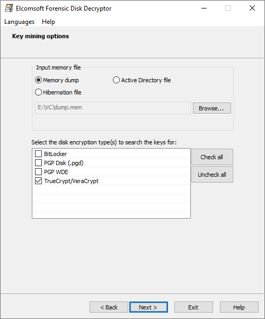Choose the Hibernation file option

tap(38, 92)
